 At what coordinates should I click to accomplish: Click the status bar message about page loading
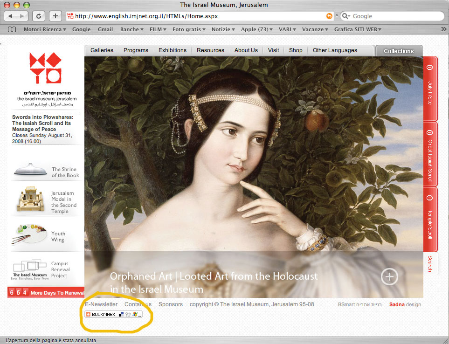51,340
